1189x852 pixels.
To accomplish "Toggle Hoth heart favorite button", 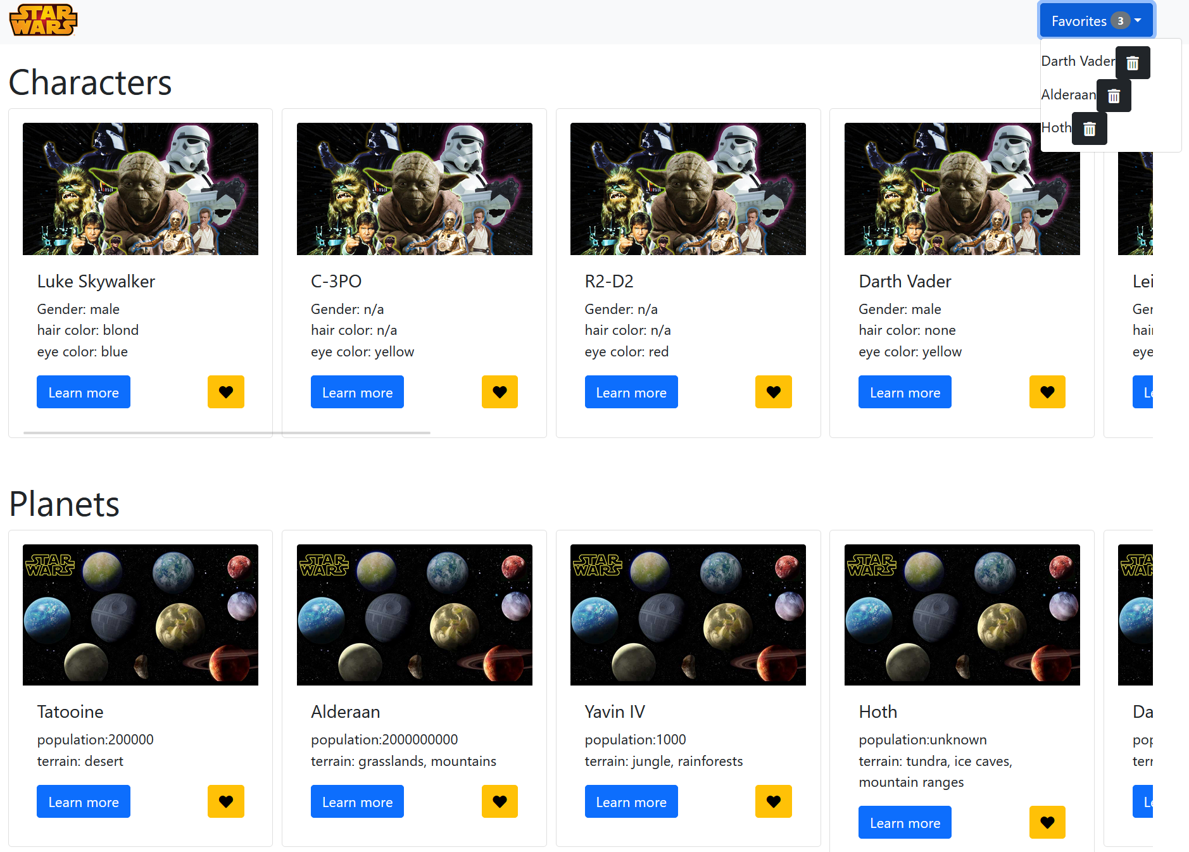I will (1047, 822).
